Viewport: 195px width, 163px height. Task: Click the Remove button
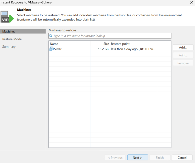tap(183, 63)
